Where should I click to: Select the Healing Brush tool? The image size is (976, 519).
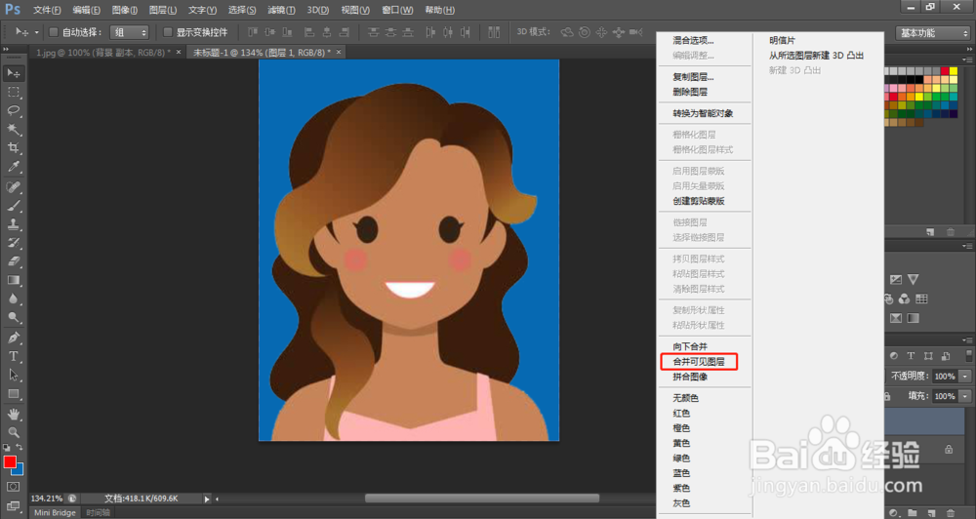click(13, 186)
